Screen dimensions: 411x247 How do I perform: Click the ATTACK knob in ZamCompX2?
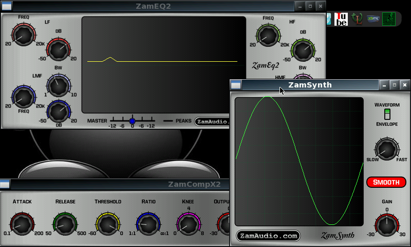[22, 224]
